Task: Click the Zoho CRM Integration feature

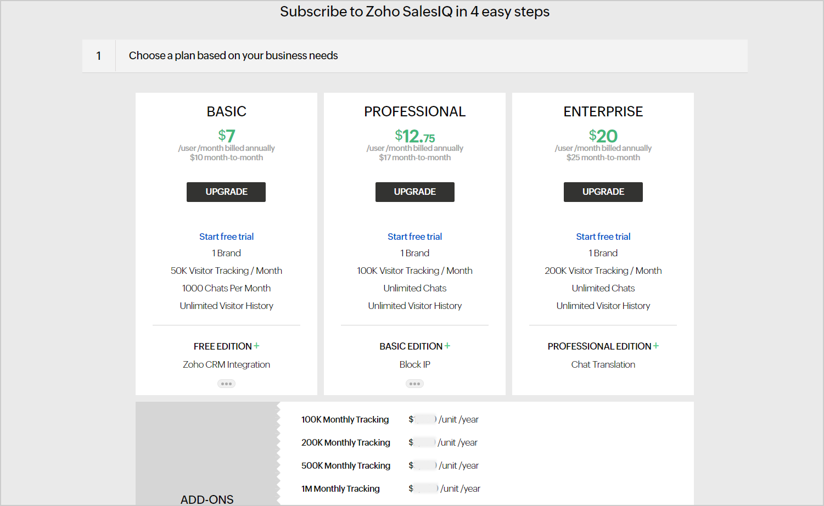Action: (x=226, y=364)
